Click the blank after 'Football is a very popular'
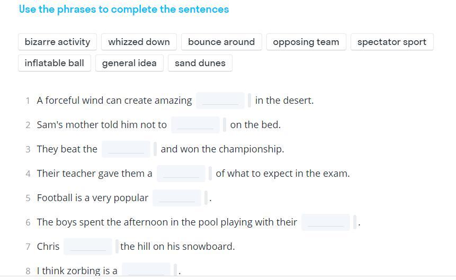The width and height of the screenshot is (456, 280). pos(177,198)
